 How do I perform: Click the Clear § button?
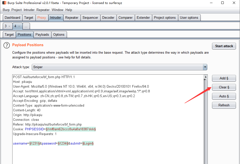coord(224,87)
